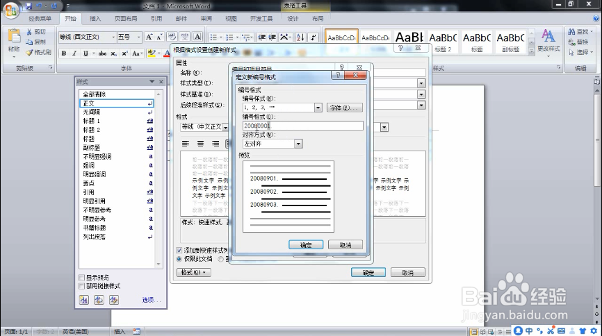The image size is (602, 336).
Task: Click the Paste icon in the clipboard group
Action: (x=14, y=36)
